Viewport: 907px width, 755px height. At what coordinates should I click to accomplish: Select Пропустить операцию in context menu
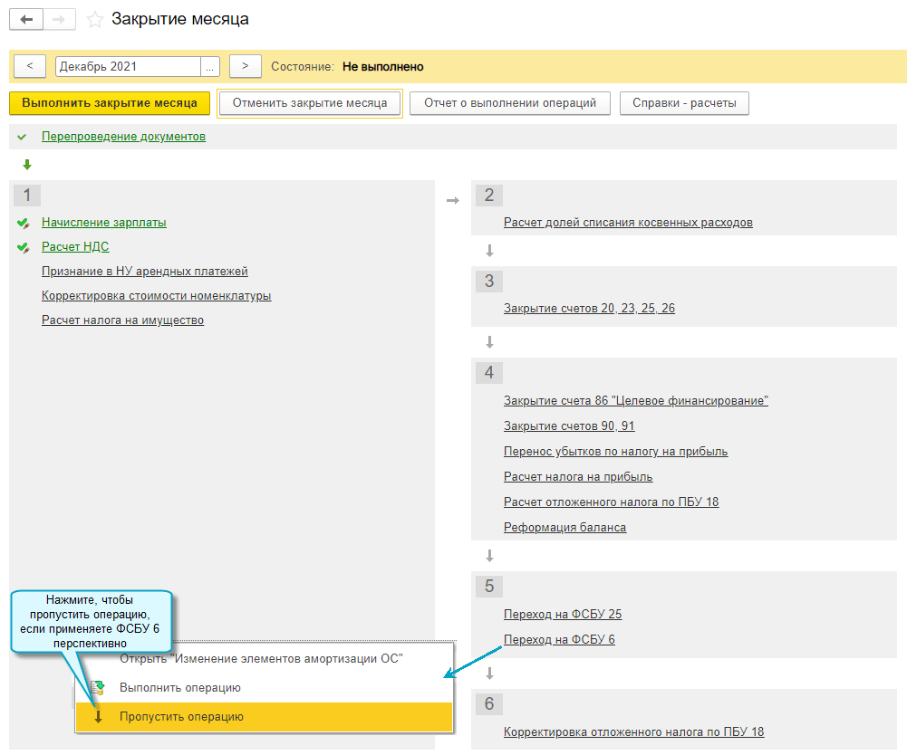264,717
